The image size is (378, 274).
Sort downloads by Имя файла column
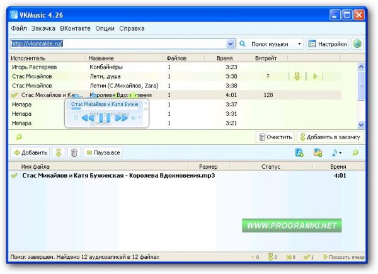[x=103, y=166]
